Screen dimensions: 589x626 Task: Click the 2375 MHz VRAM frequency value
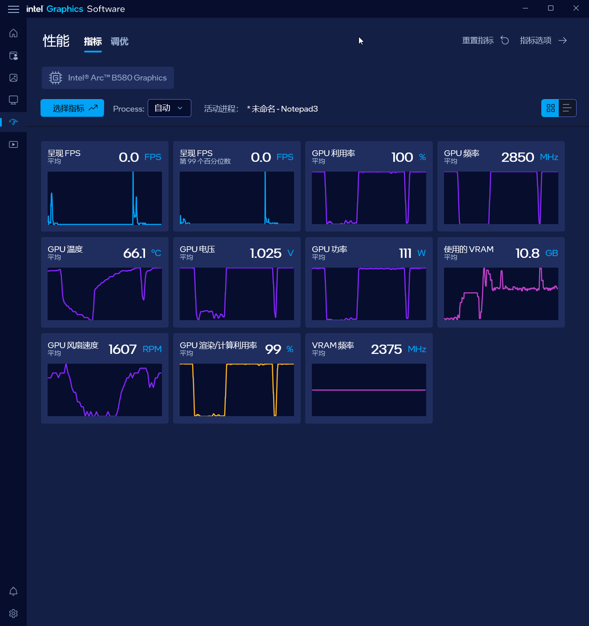pos(399,349)
